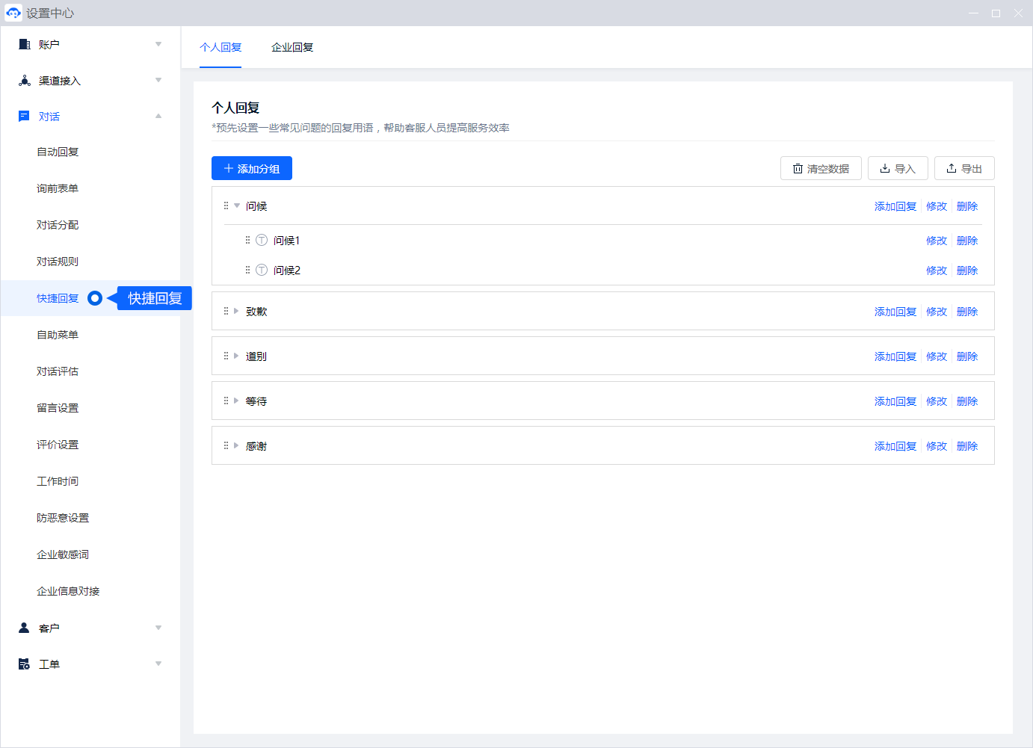The height and width of the screenshot is (748, 1033).
Task: Click the 对话 chat icon in sidebar
Action: (x=24, y=116)
